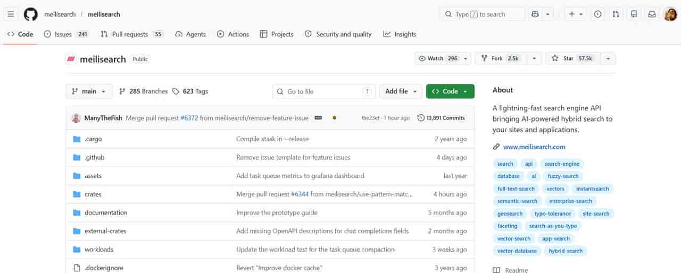
Task: Expand Fork options dropdown arrow
Action: tap(534, 58)
